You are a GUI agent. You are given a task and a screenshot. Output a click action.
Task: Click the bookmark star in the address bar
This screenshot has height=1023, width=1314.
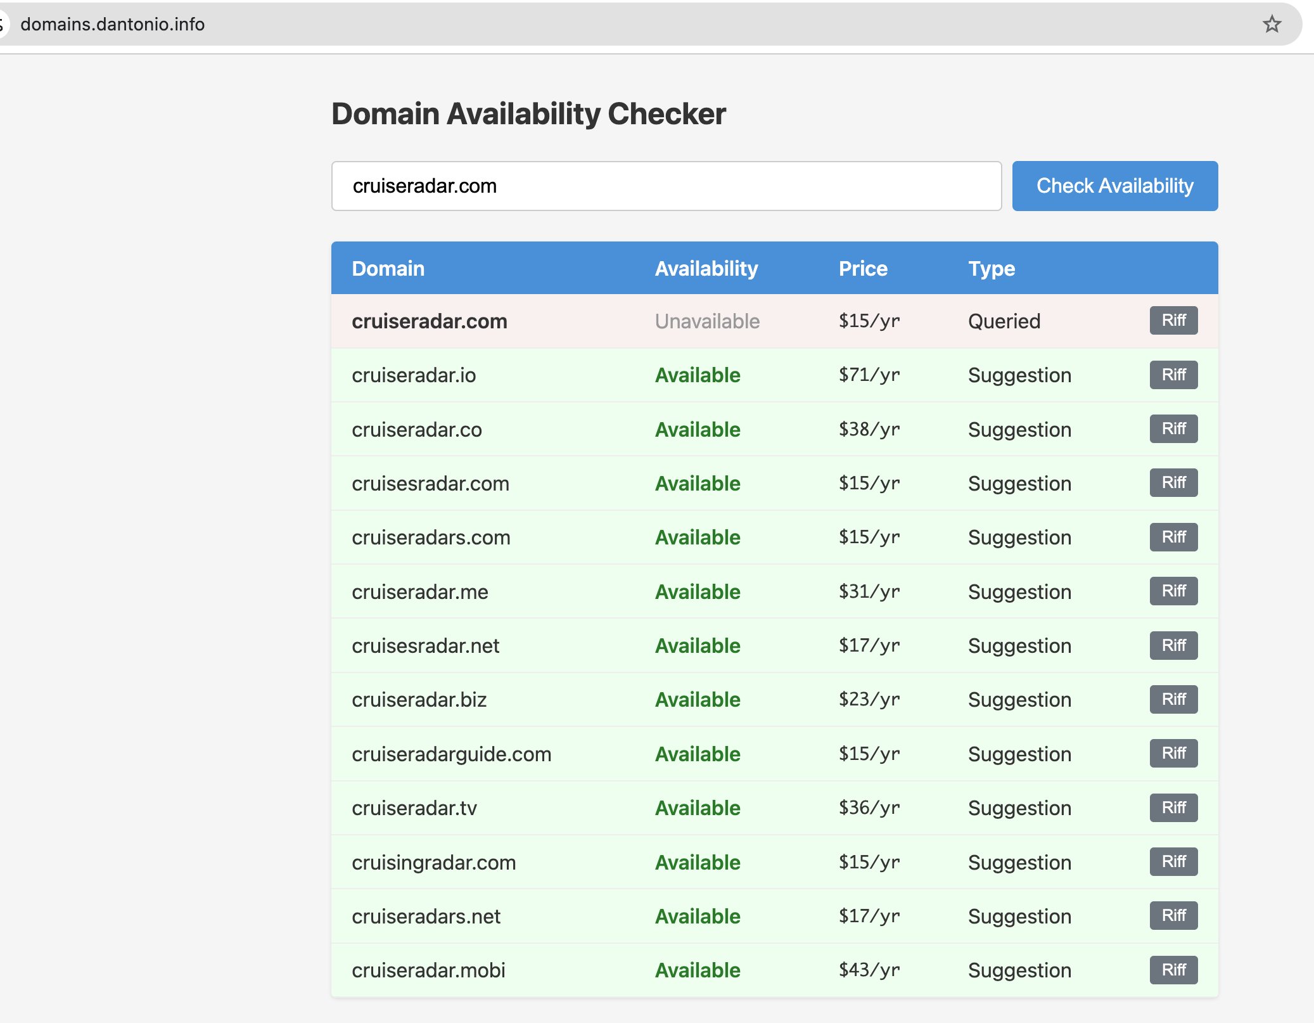(1272, 24)
